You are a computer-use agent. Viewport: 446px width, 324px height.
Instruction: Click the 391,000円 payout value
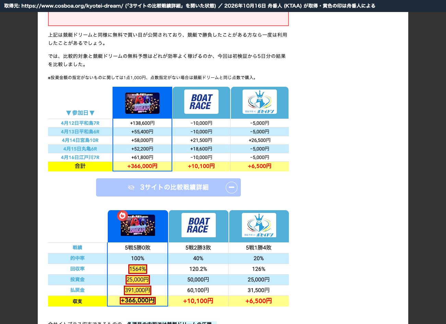(x=138, y=290)
